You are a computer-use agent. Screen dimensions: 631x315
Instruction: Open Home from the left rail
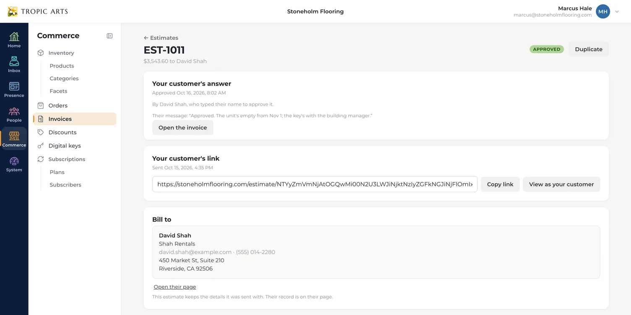[14, 40]
